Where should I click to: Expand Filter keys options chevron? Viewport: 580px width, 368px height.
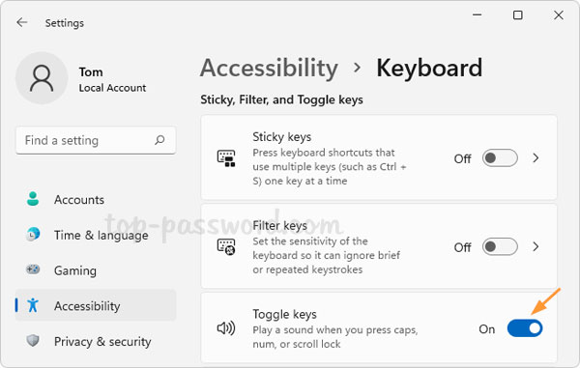[536, 247]
